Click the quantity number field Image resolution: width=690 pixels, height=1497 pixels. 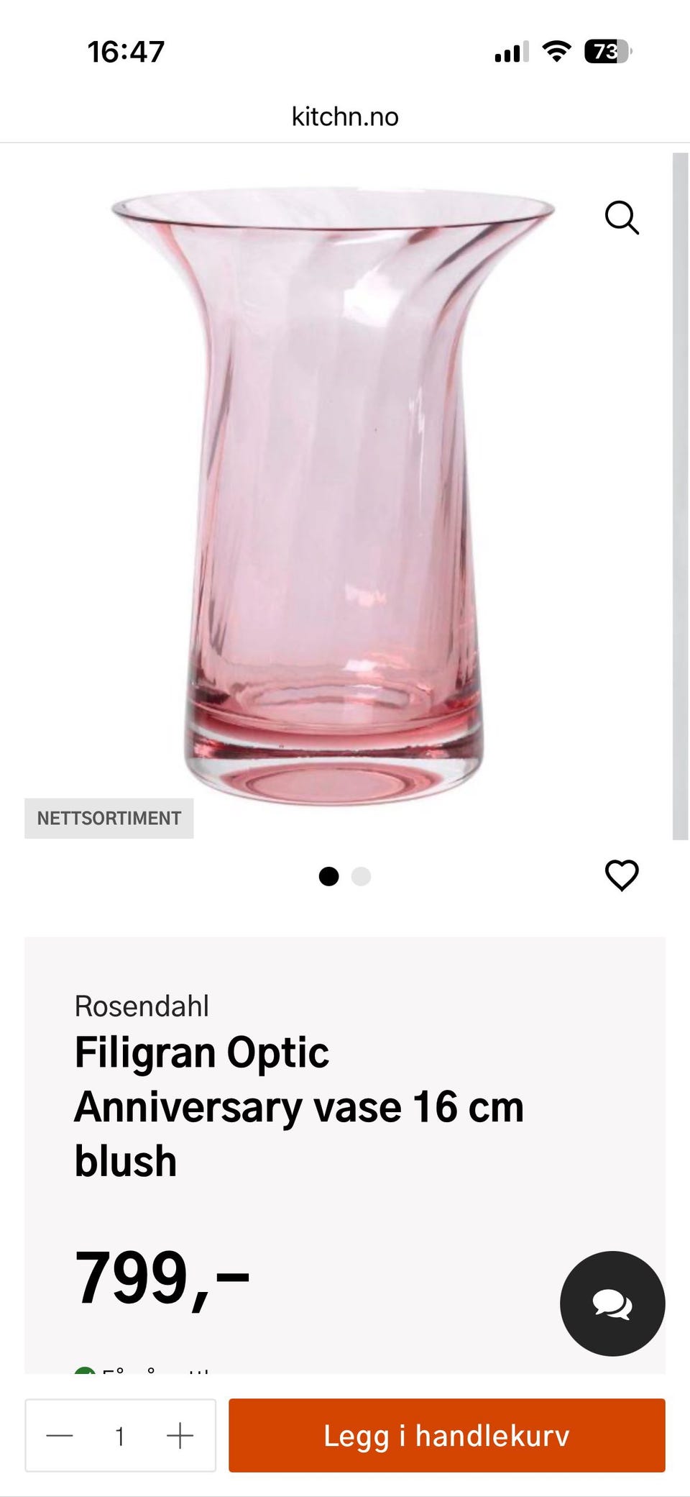pyautogui.click(x=120, y=1436)
